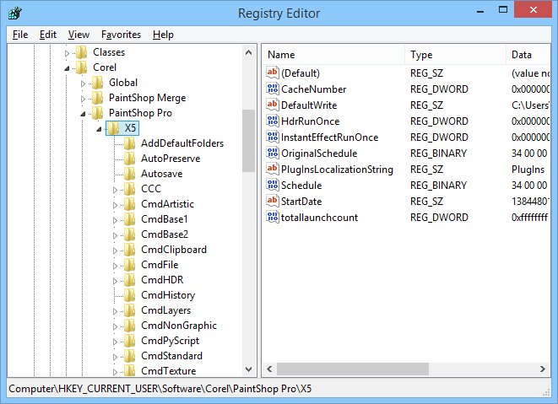The image size is (558, 404).
Task: Click the CmdPyScript folder icon
Action: click(x=129, y=341)
